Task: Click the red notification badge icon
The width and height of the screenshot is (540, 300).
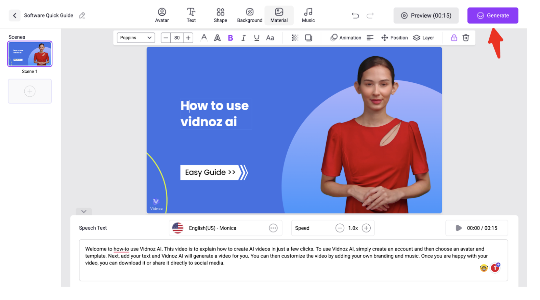Action: point(495,268)
